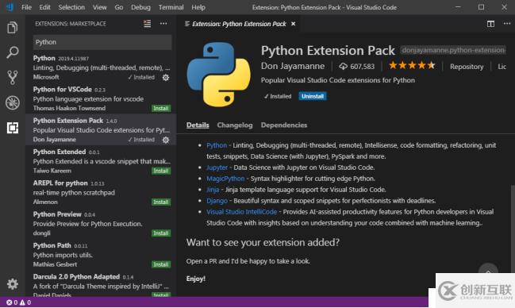Viewport: 515px width, 308px height.
Task: Open the Debug view in activity bar
Action: (12, 102)
